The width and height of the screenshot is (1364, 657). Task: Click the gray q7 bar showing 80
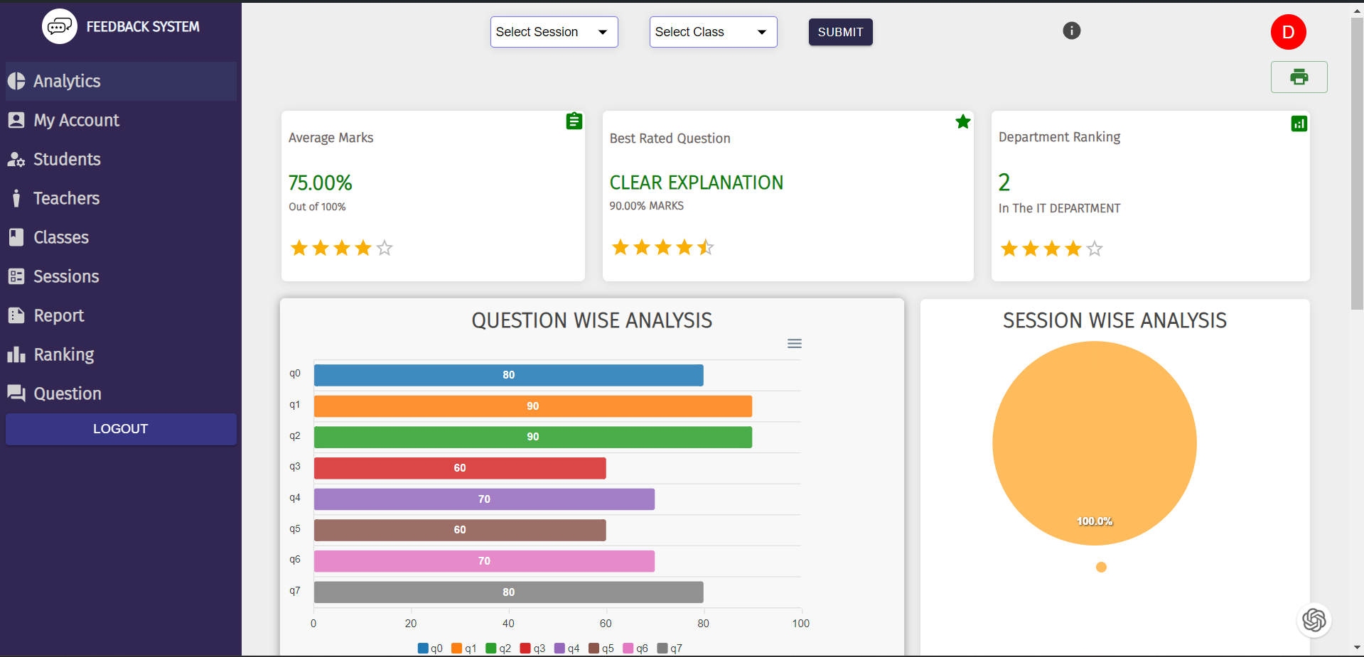(509, 592)
